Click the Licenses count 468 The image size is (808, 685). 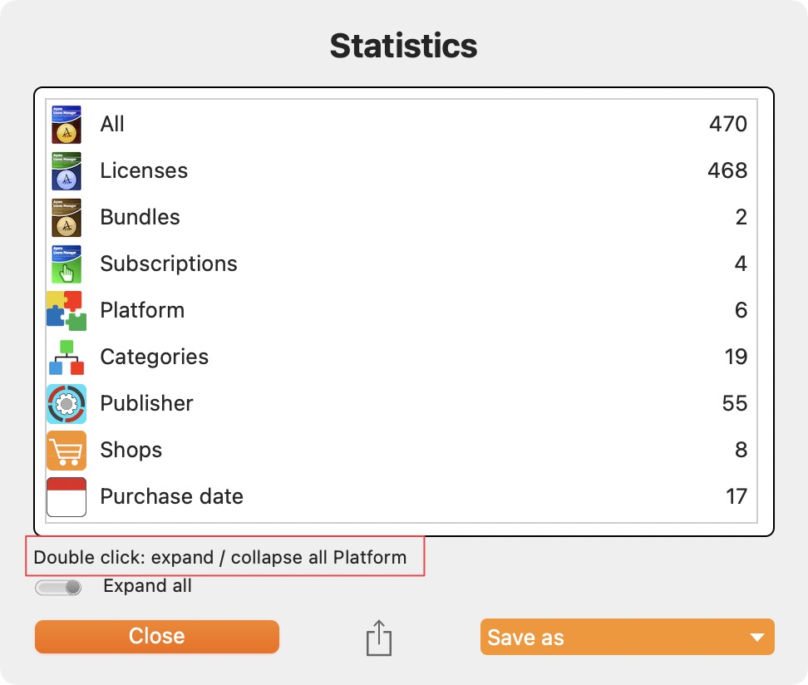tap(727, 170)
